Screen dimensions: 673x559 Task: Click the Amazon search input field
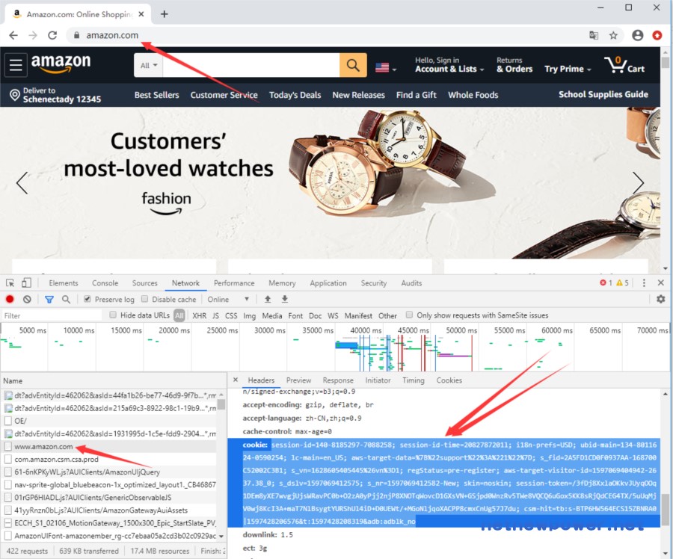tap(251, 65)
